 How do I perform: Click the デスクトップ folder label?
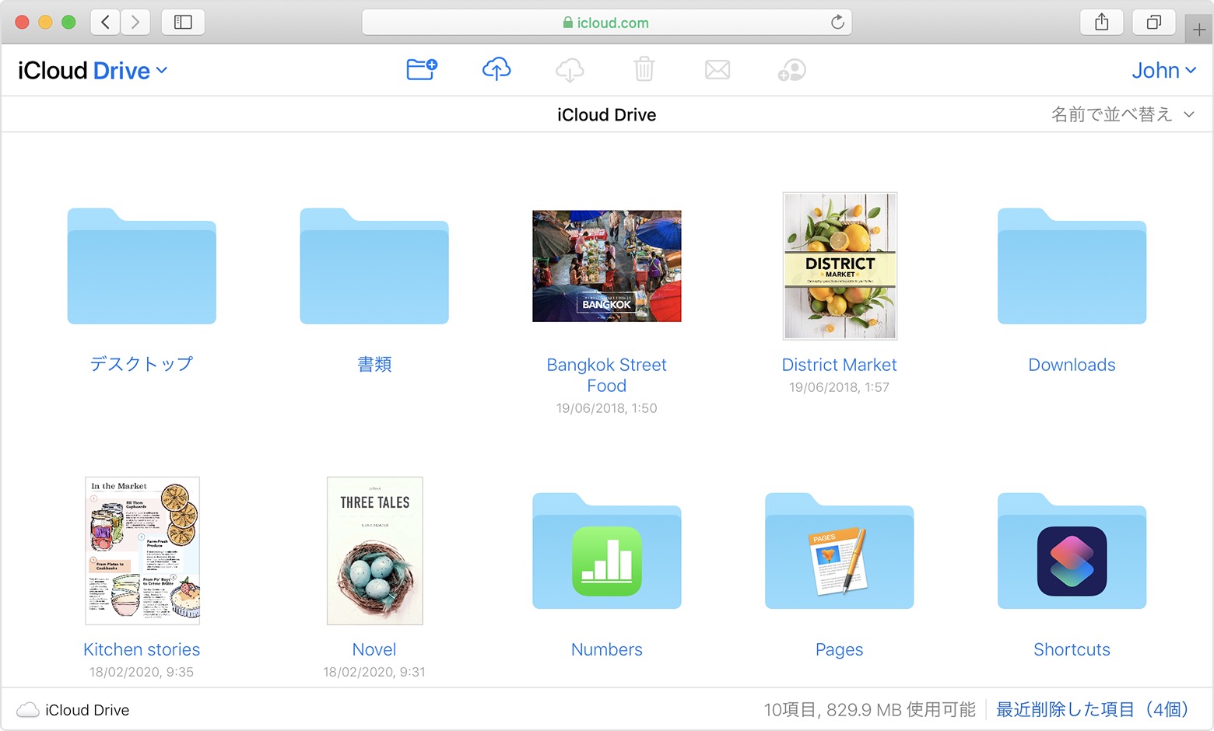click(142, 364)
